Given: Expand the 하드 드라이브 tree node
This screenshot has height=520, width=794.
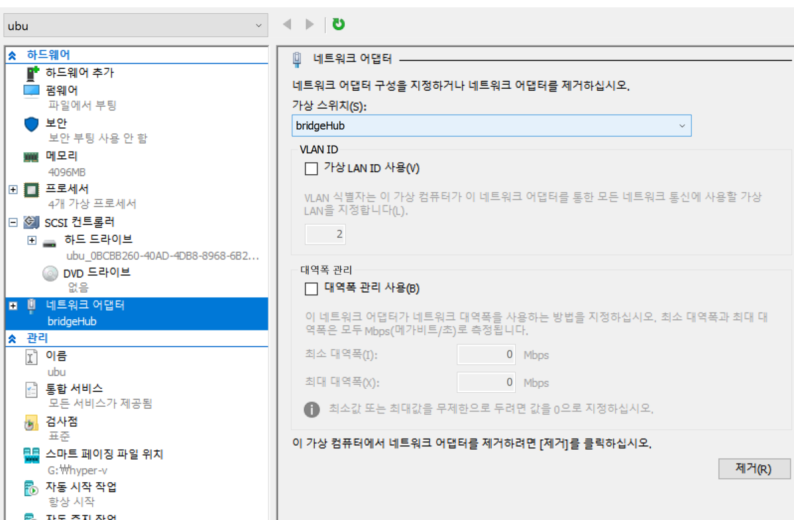Looking at the screenshot, I should [x=32, y=240].
